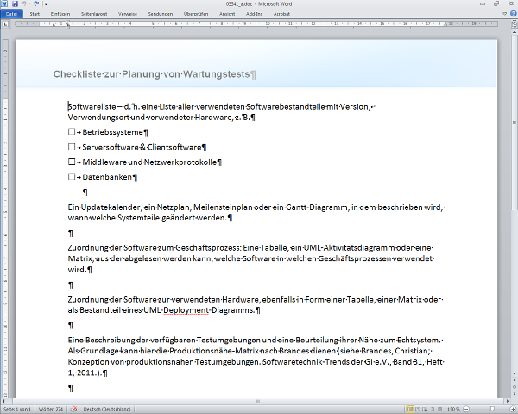Screen dimensions: 518x414
Task: Click the Deutsch (Deutschland) language button
Action: 107,409
